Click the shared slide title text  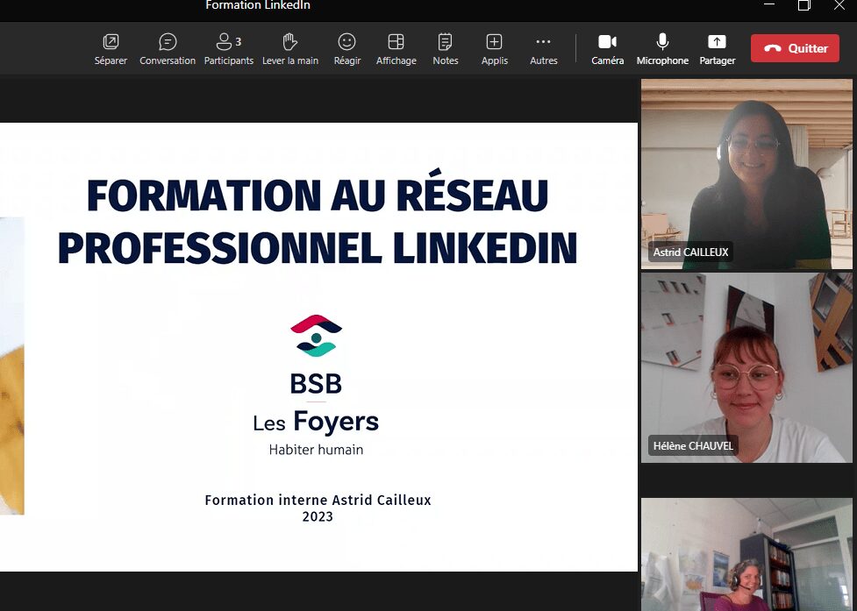point(318,222)
